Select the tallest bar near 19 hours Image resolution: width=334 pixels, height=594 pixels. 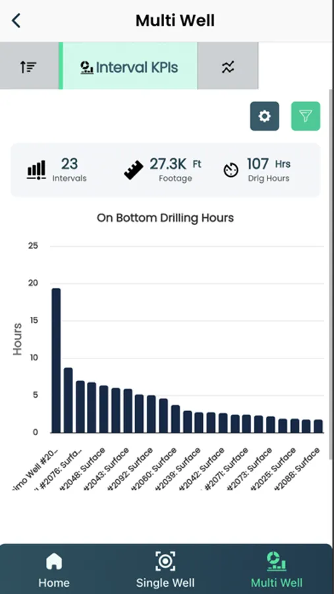[56, 360]
